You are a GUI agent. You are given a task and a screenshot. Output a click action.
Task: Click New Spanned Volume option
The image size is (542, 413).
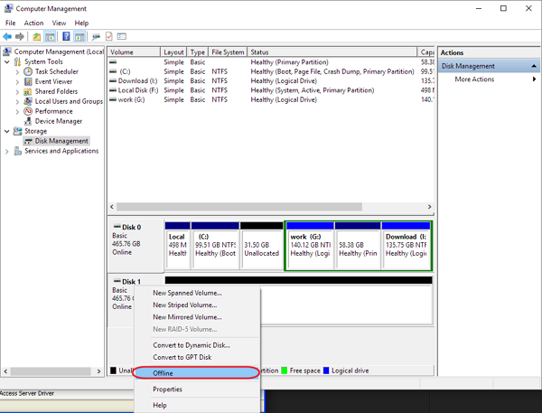tap(187, 293)
